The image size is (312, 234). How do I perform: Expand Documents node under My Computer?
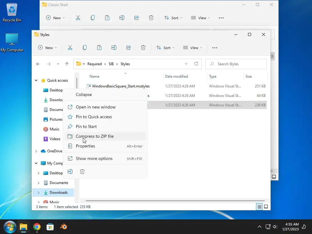pyautogui.click(x=39, y=183)
